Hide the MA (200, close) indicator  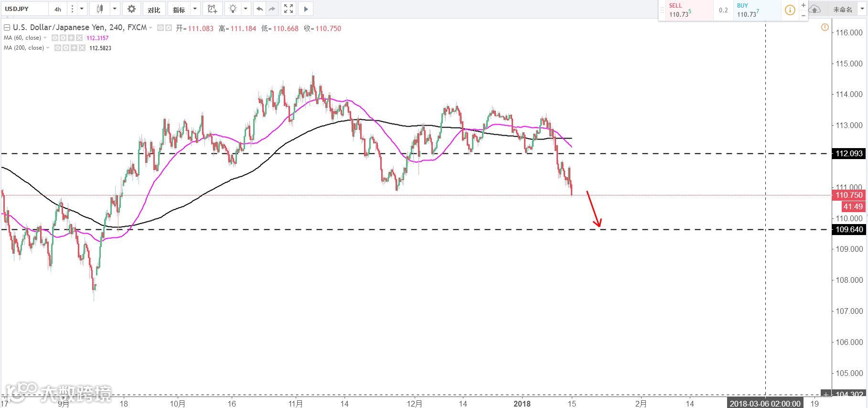pyautogui.click(x=57, y=48)
